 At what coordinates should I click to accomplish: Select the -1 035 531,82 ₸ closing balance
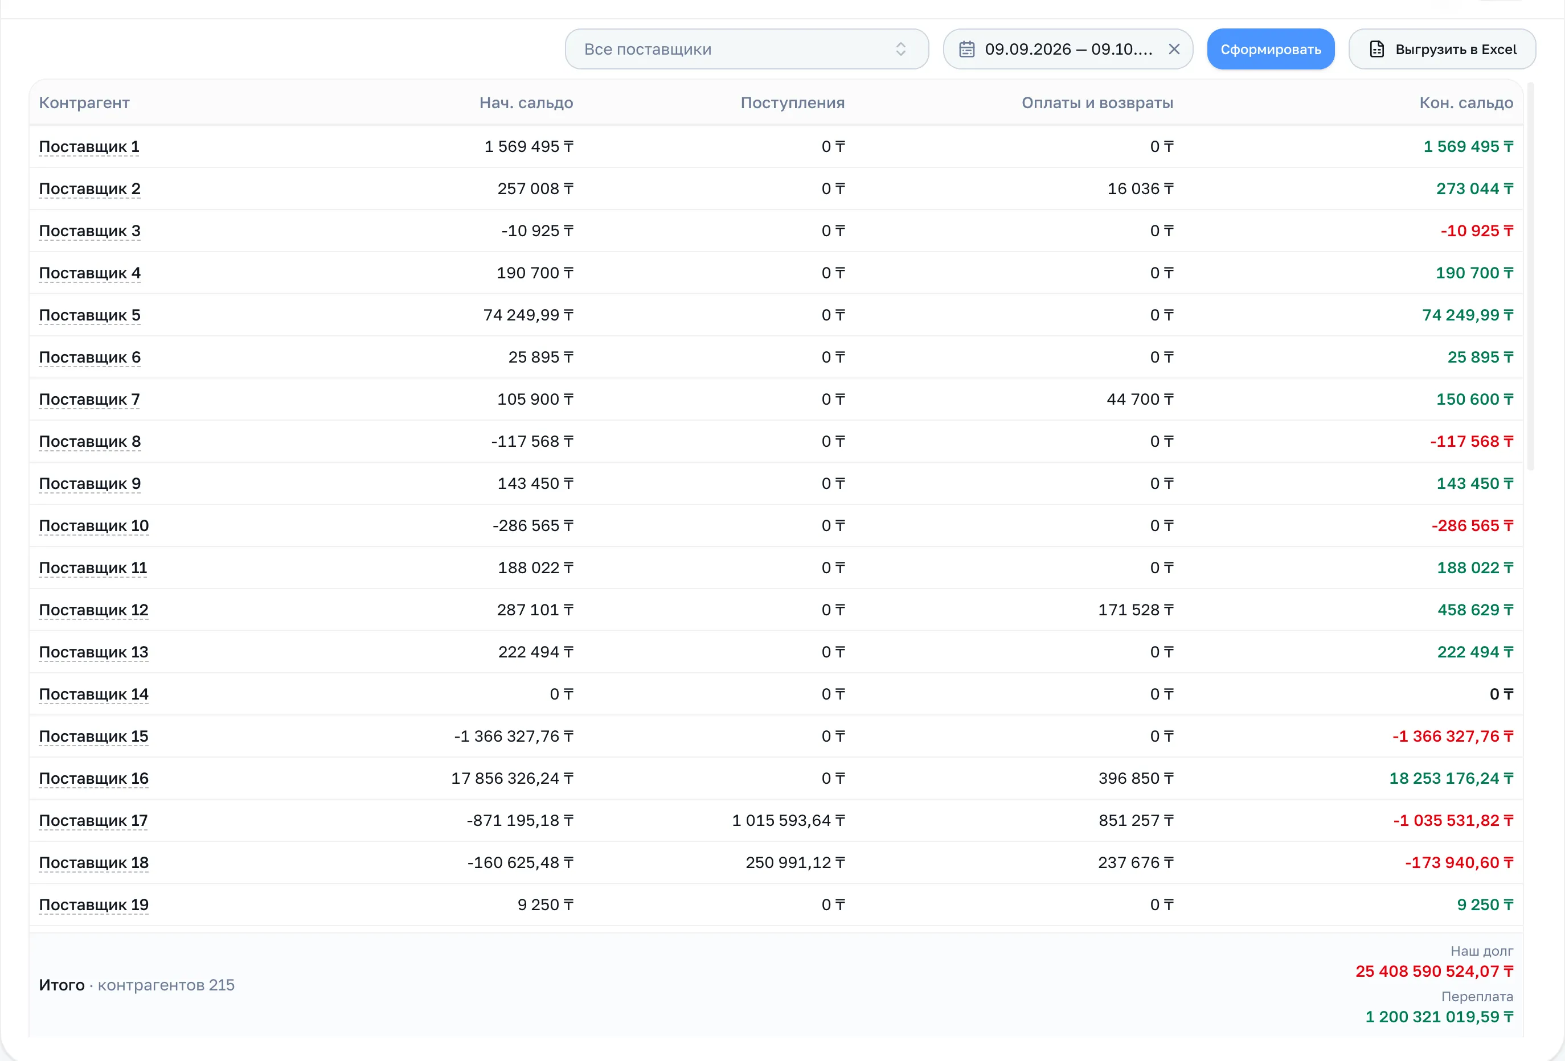(1453, 821)
